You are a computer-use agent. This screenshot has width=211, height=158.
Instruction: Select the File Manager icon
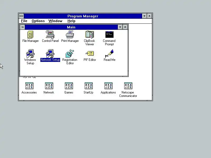pos(30,34)
